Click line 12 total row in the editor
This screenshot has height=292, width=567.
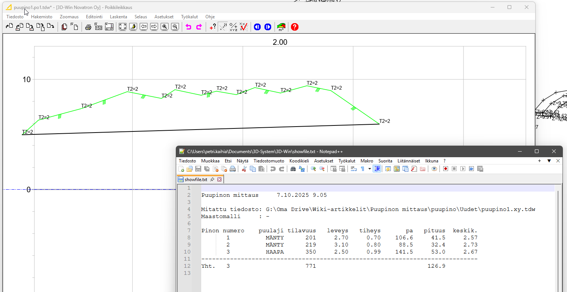[x=262, y=266]
